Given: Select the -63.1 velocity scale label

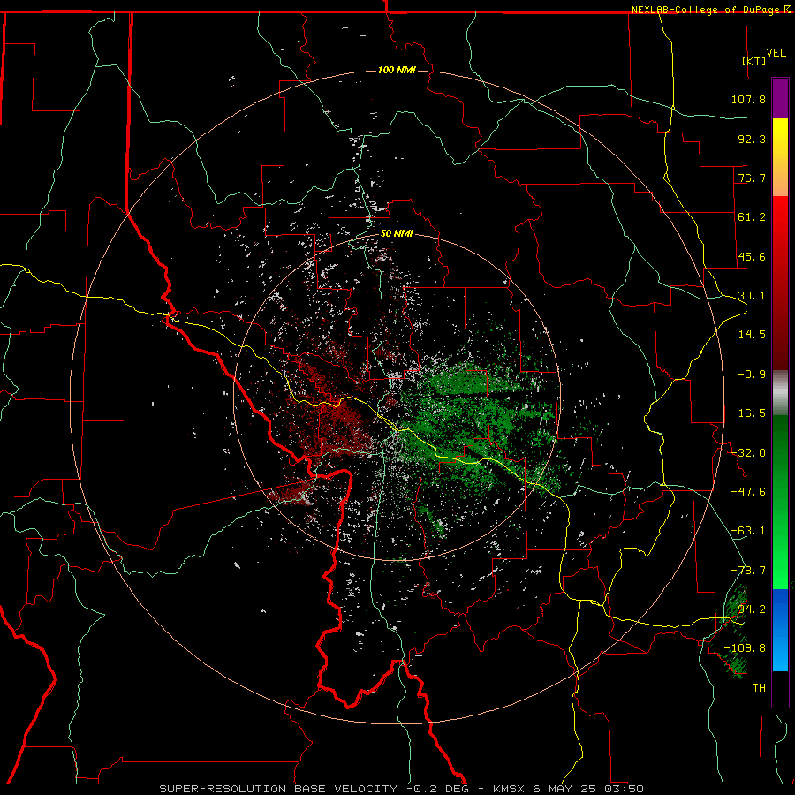Looking at the screenshot, I should 748,531.
